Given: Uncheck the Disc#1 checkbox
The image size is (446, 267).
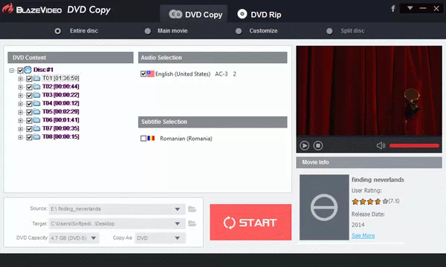Looking at the screenshot, I should pos(20,70).
